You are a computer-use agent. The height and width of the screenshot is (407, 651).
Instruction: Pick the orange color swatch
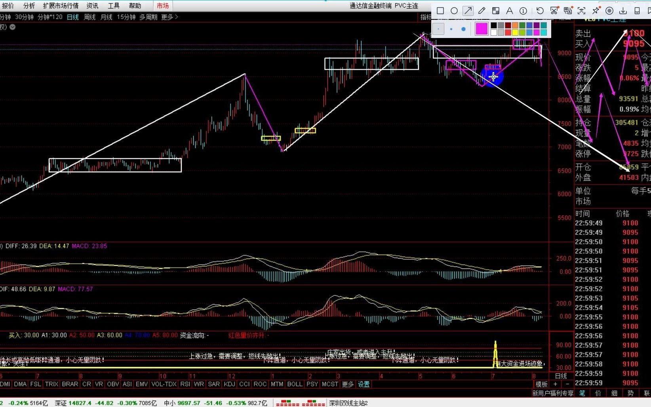[515, 25]
